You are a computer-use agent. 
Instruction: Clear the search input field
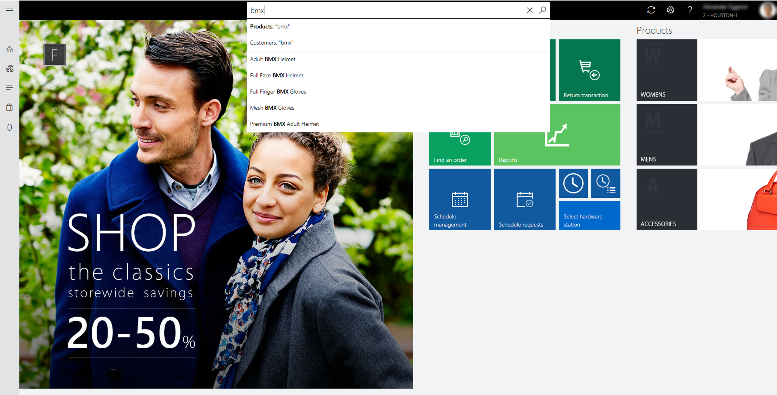529,10
